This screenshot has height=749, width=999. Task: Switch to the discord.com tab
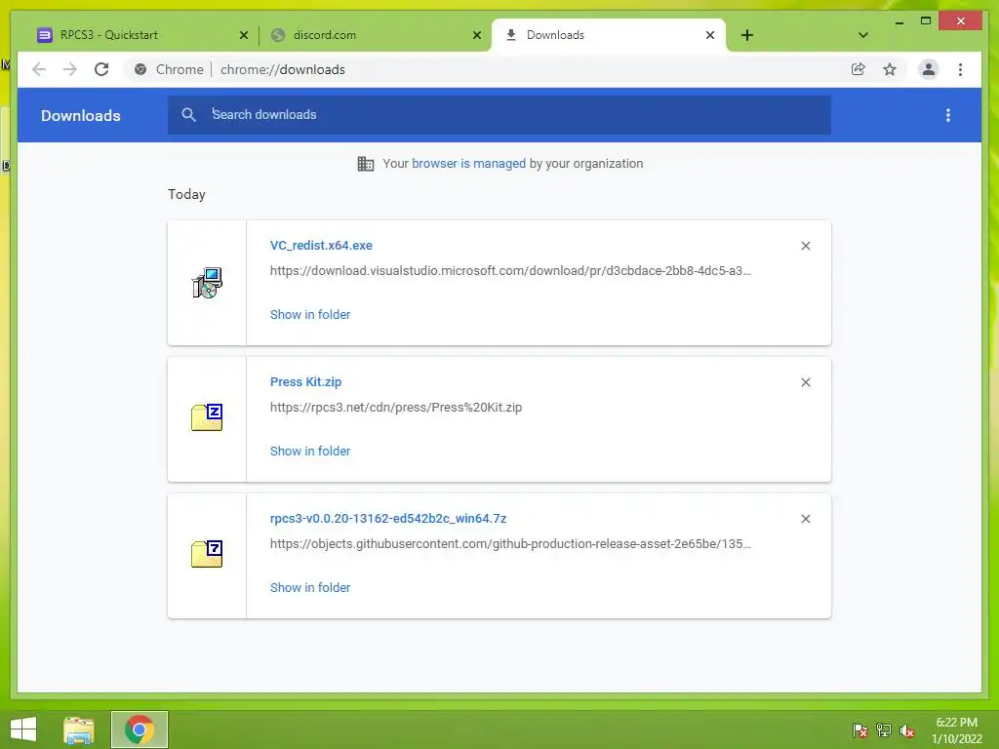coord(375,35)
